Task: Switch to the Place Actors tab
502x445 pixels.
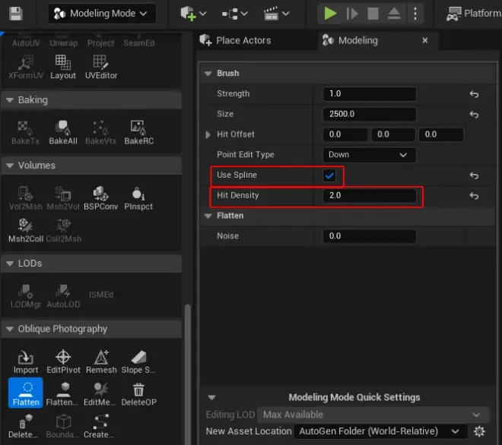Action: (x=235, y=40)
